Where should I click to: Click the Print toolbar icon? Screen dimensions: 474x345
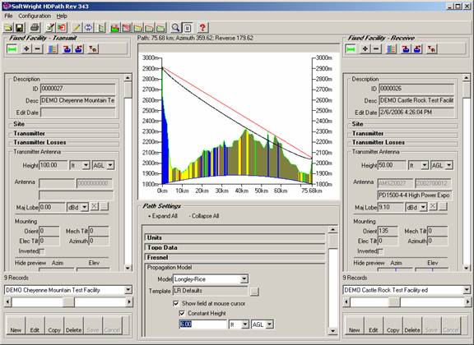pyautogui.click(x=35, y=28)
